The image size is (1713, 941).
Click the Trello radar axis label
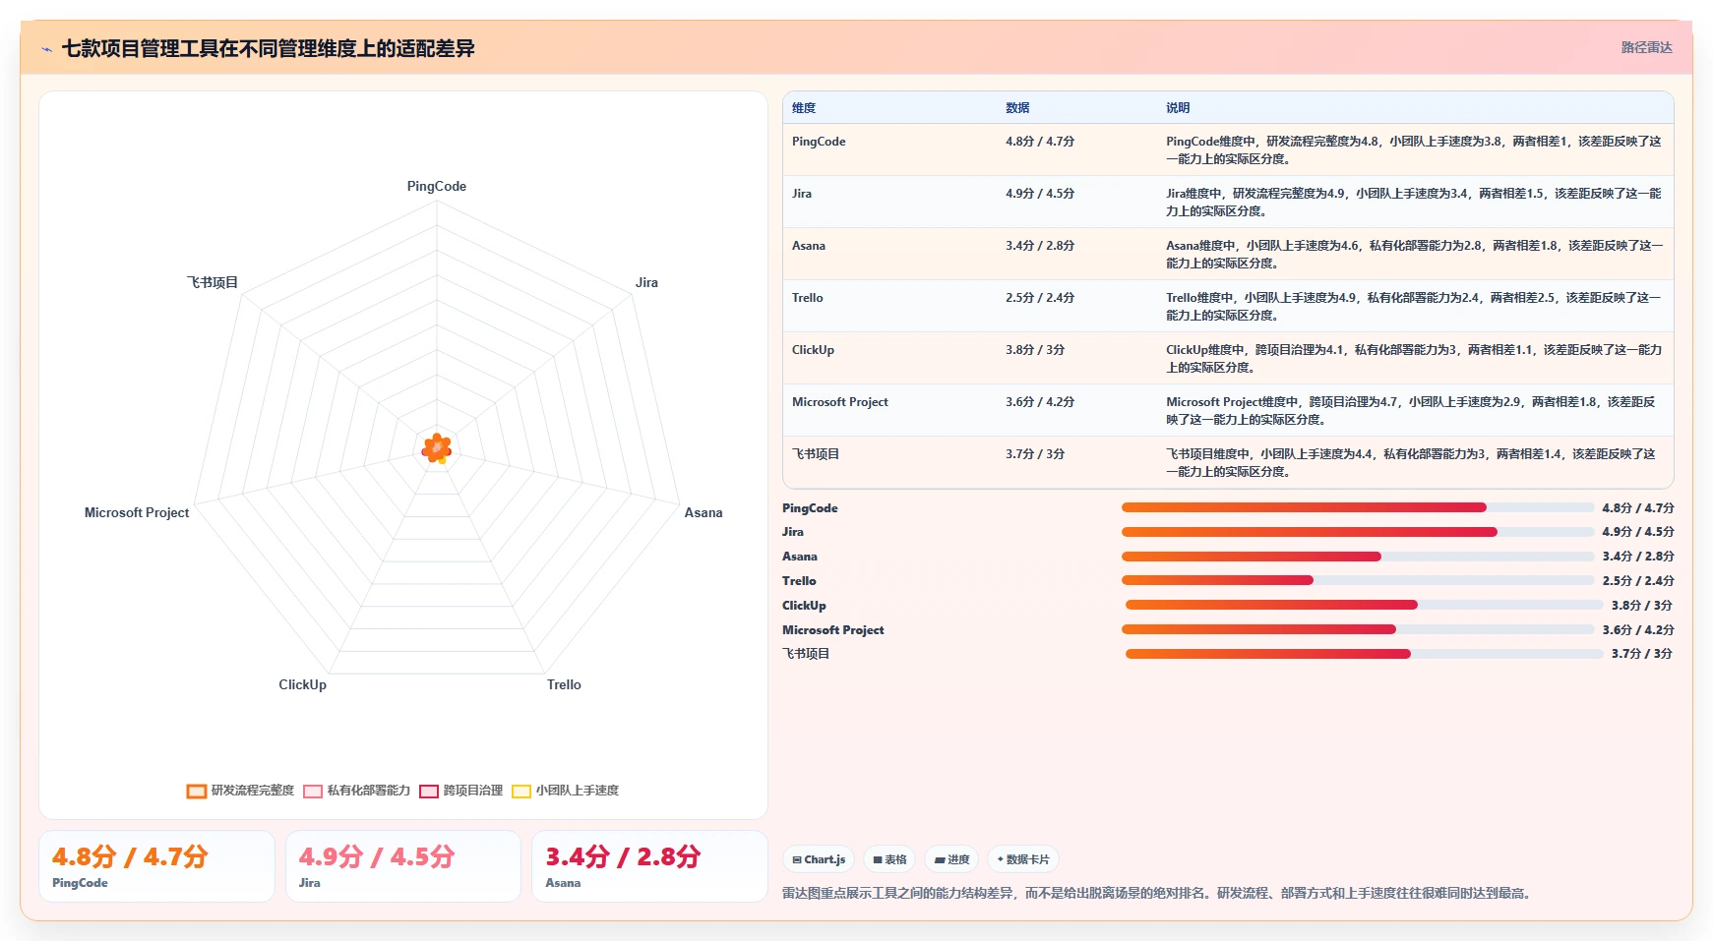tap(564, 685)
